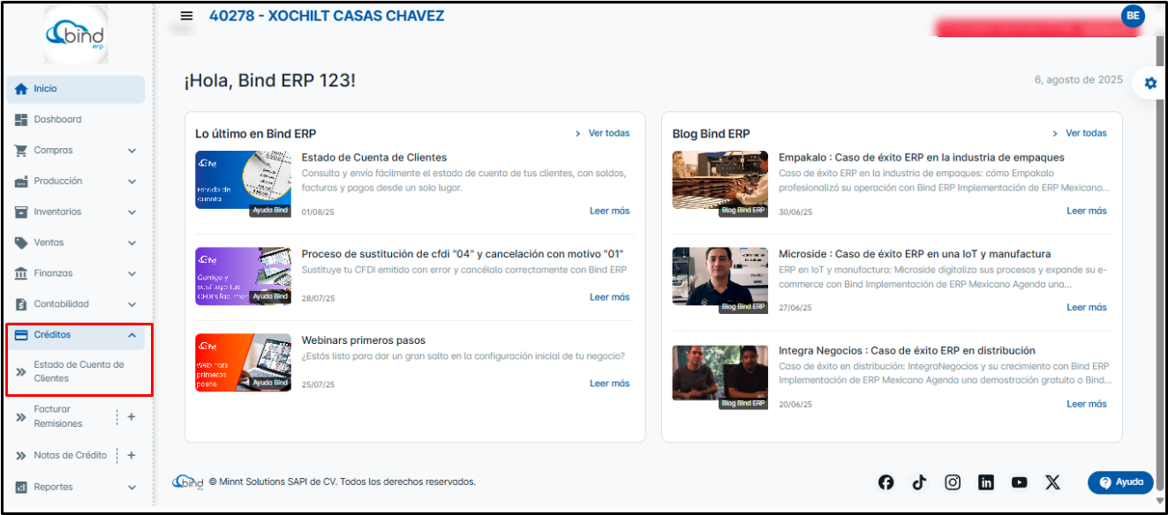Image resolution: width=1168 pixels, height=515 pixels.
Task: Open the Integra Negocios article thumbnail
Action: pos(720,377)
